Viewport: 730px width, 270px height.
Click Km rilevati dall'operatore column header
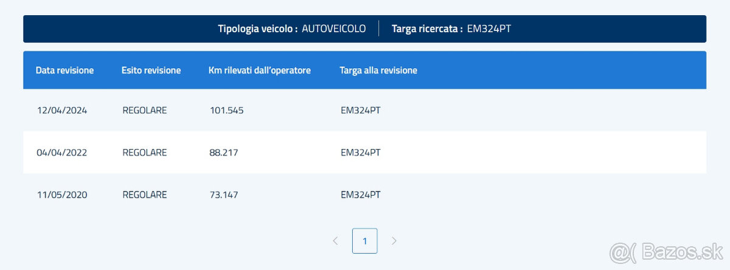[x=259, y=71]
